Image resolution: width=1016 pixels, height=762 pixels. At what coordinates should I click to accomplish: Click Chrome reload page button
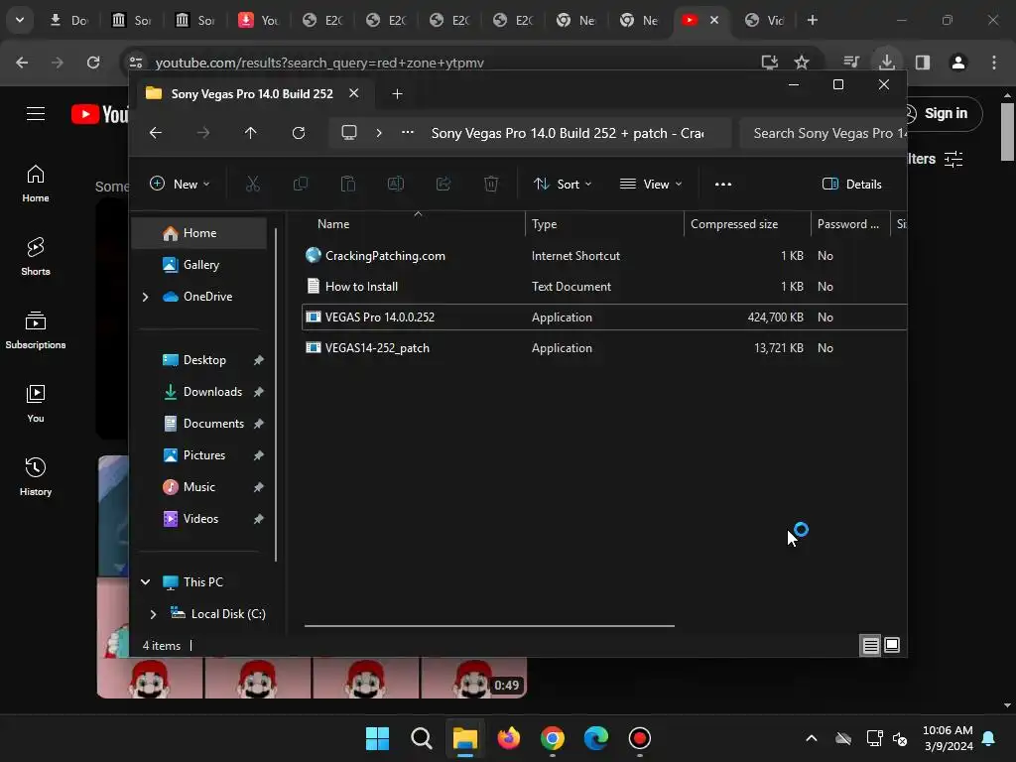(x=93, y=63)
